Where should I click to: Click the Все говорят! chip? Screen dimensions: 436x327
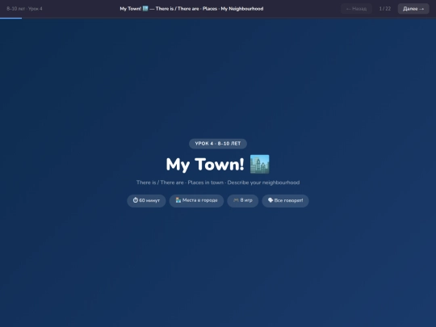[285, 200]
